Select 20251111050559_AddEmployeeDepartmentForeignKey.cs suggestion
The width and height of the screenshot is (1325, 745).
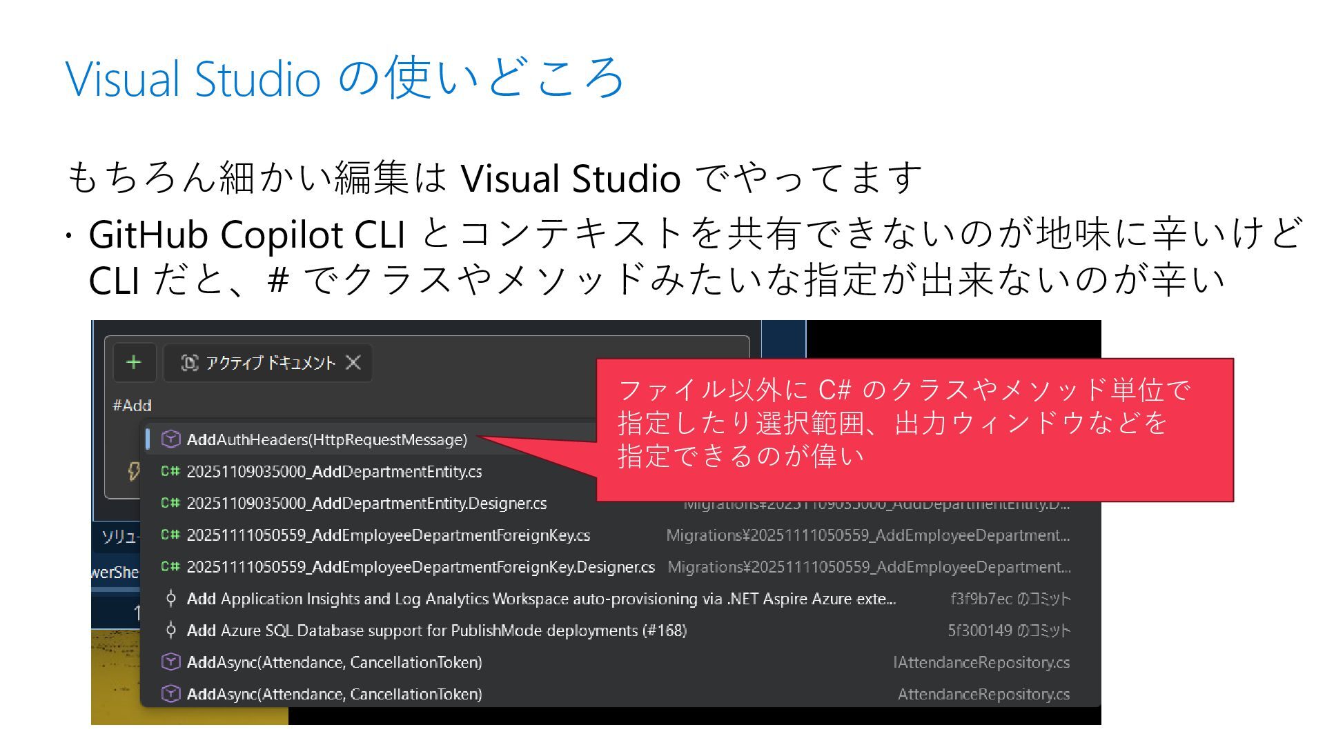(388, 535)
